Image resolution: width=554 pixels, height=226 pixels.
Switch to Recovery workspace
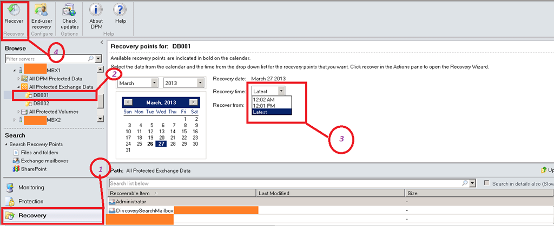32,215
